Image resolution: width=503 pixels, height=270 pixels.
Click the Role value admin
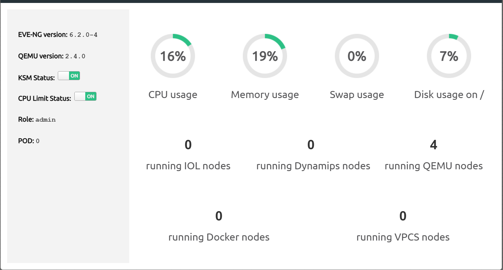click(45, 120)
